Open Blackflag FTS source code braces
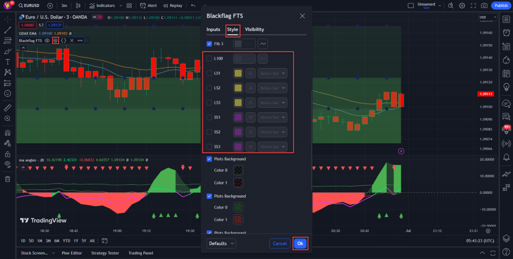This screenshot has height=259, width=513. (64, 41)
